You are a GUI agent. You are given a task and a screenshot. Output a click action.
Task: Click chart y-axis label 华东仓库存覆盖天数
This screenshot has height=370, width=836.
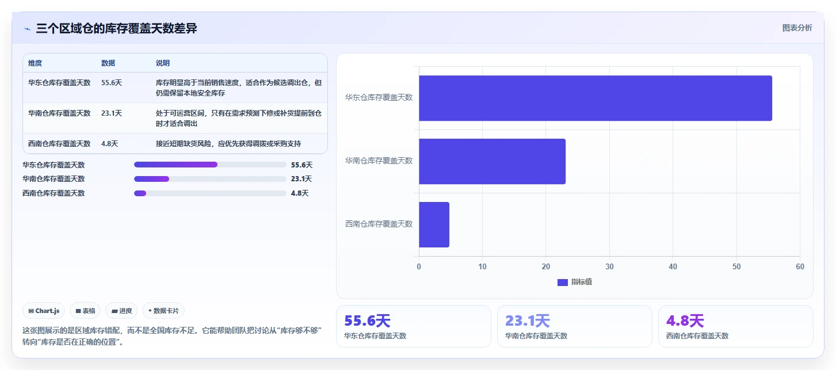379,98
